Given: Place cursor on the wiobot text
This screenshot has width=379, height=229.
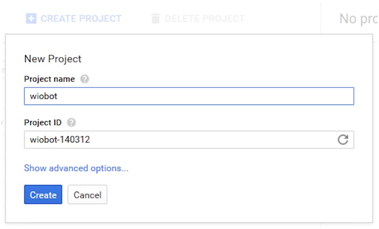Looking at the screenshot, I should pyautogui.click(x=44, y=96).
